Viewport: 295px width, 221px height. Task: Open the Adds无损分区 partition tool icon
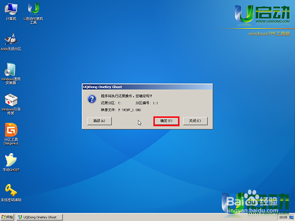click(11, 42)
